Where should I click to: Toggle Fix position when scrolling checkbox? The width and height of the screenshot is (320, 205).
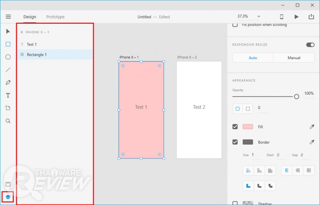point(235,25)
